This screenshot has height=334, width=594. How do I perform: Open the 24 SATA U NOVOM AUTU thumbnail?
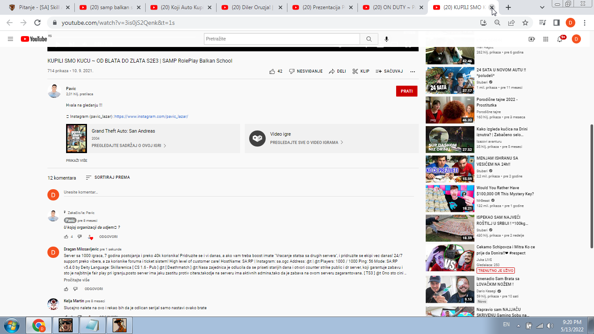coord(450,80)
